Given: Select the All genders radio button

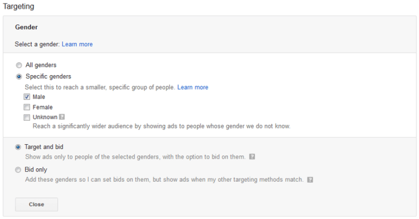Looking at the screenshot, I should click(19, 65).
